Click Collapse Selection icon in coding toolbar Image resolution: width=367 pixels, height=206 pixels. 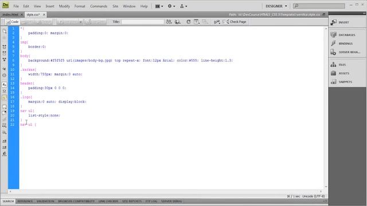point(4,53)
